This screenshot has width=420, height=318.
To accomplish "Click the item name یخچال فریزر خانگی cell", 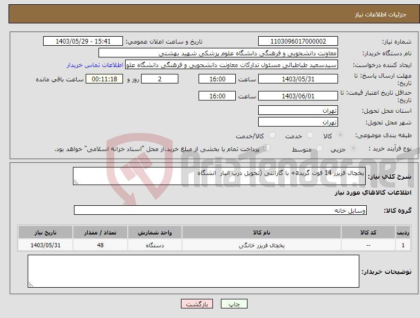I will click(261, 245).
